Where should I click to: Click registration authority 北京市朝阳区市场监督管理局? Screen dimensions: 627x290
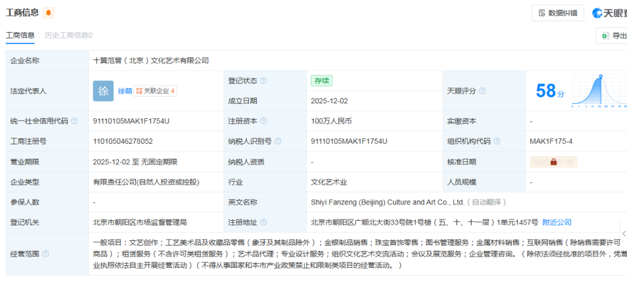140,222
